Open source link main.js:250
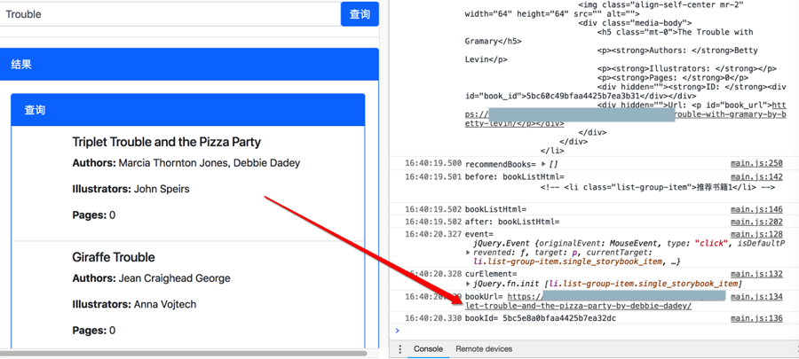799x359 pixels. point(756,163)
